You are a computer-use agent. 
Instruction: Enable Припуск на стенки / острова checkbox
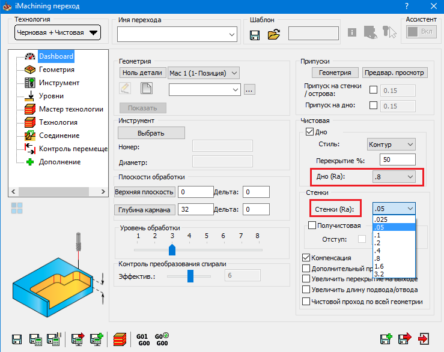(373, 90)
